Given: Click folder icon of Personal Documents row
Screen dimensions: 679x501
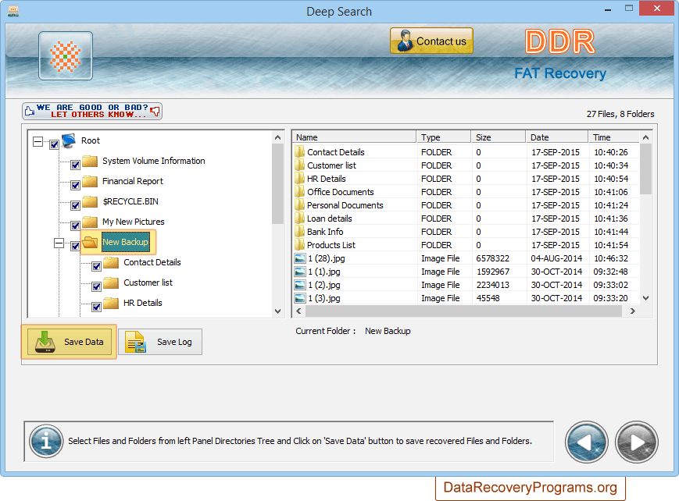Looking at the screenshot, I should (x=300, y=205).
